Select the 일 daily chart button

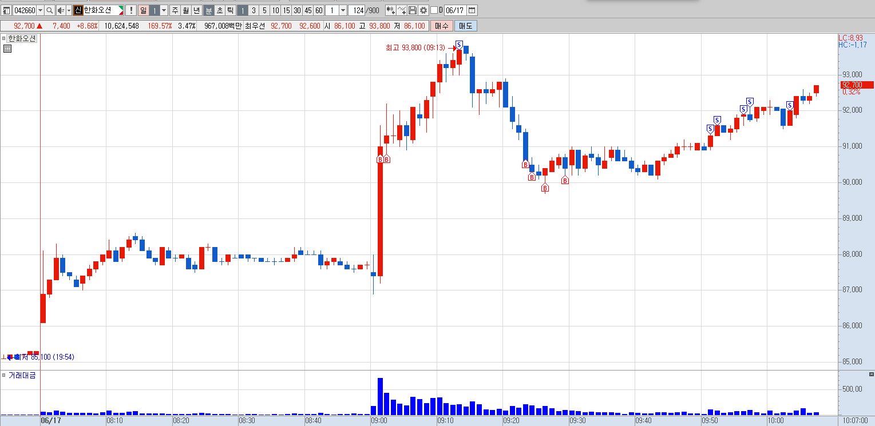coord(143,10)
